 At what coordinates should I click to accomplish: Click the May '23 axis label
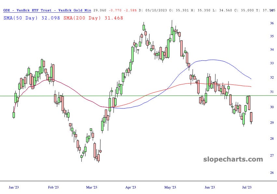point(170,187)
